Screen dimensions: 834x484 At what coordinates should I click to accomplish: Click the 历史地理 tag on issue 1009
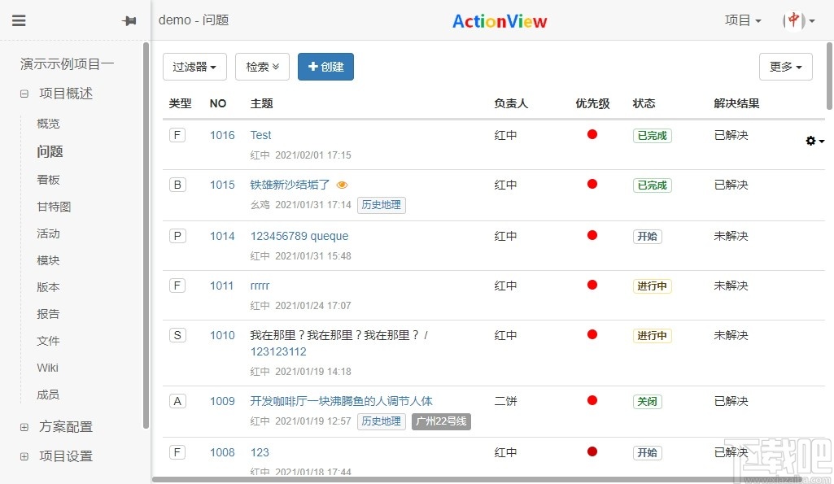click(x=381, y=421)
